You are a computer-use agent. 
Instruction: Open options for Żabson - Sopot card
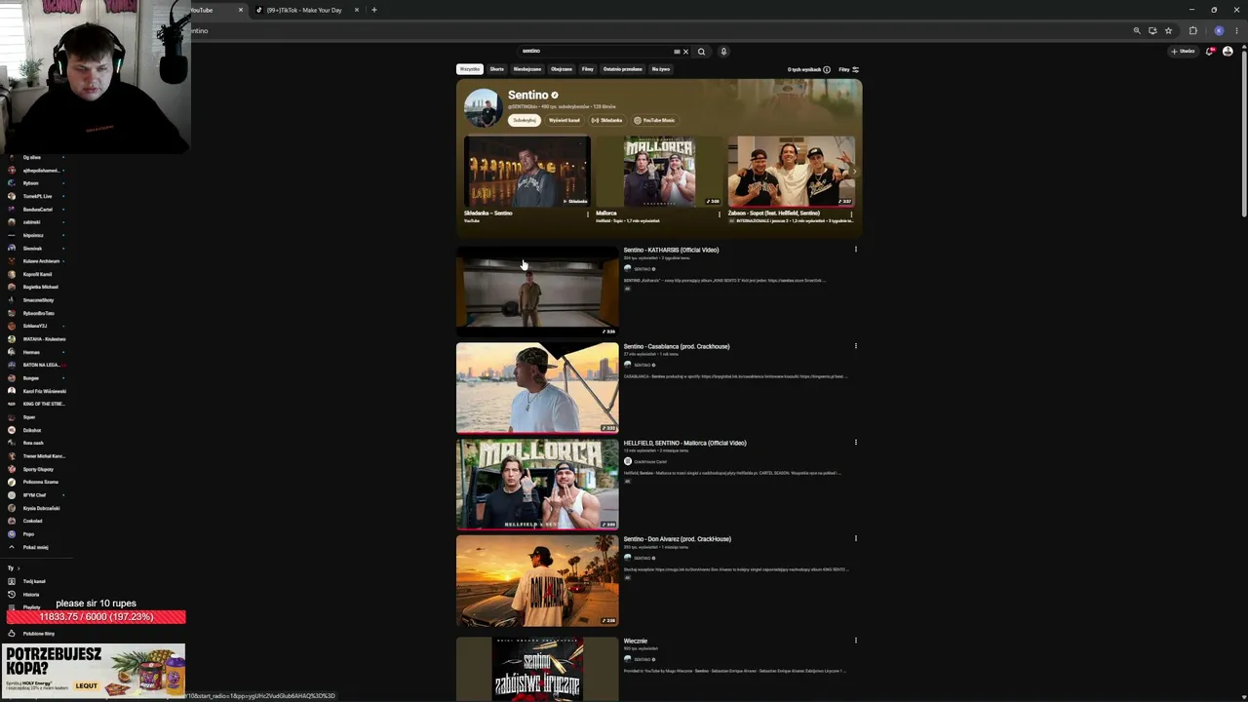click(851, 214)
